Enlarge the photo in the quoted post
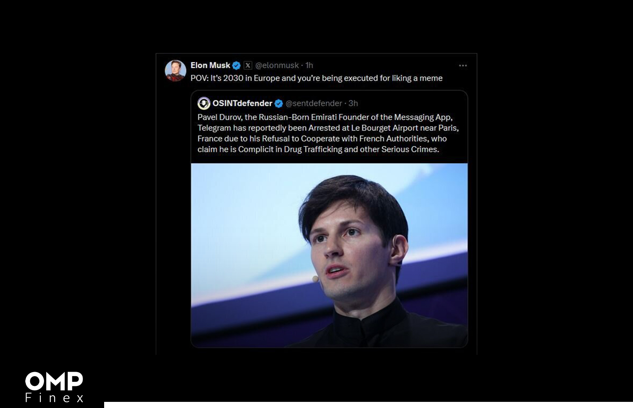Screen dimensions: 633x408 [x=329, y=255]
